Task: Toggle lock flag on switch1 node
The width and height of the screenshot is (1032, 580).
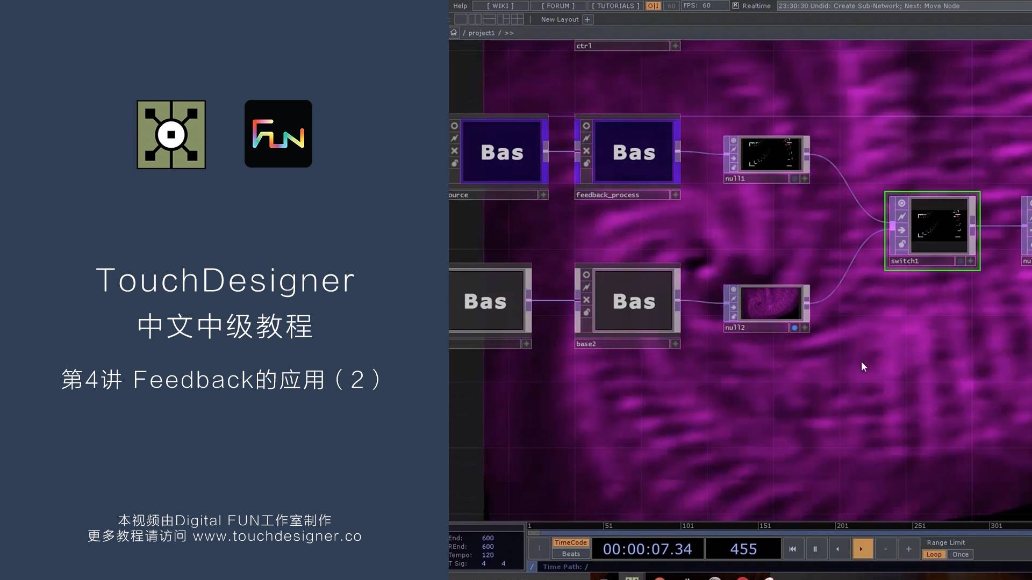Action: [x=902, y=244]
